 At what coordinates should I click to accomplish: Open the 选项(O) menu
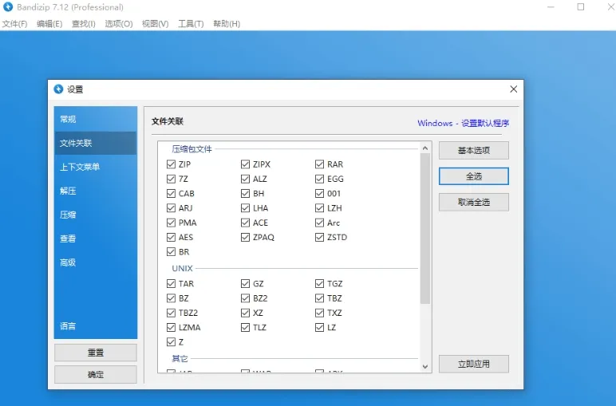119,24
